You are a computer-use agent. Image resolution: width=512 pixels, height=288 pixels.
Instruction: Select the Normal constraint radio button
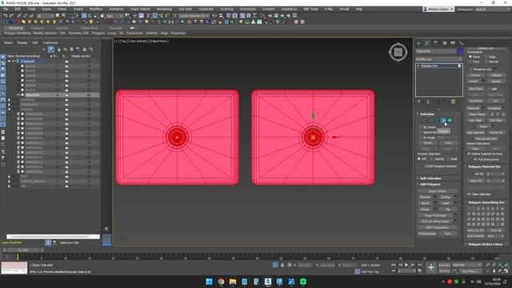click(487, 62)
